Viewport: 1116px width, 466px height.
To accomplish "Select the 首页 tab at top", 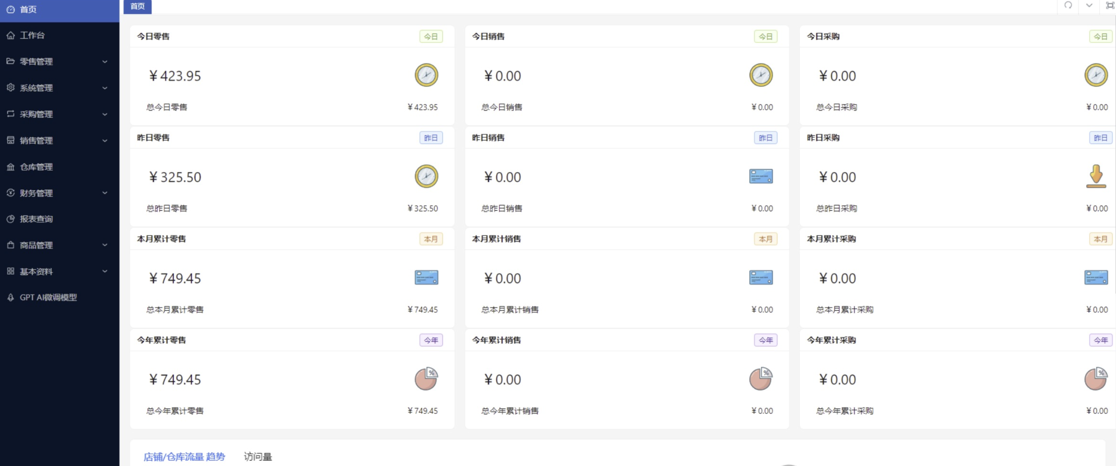I will point(138,6).
